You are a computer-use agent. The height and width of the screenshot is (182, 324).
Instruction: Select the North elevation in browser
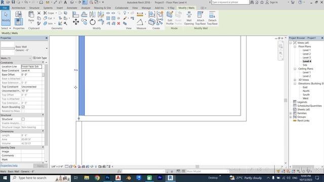point(306,91)
